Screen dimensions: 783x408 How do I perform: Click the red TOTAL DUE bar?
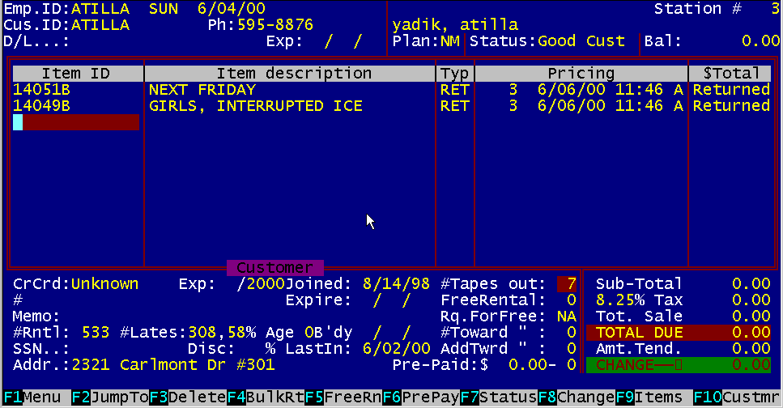click(677, 333)
